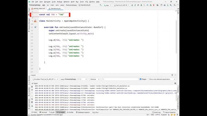Viewport: 207px width, 116px height.
Task: Open the Profiler tool window tab
Action: (70, 112)
